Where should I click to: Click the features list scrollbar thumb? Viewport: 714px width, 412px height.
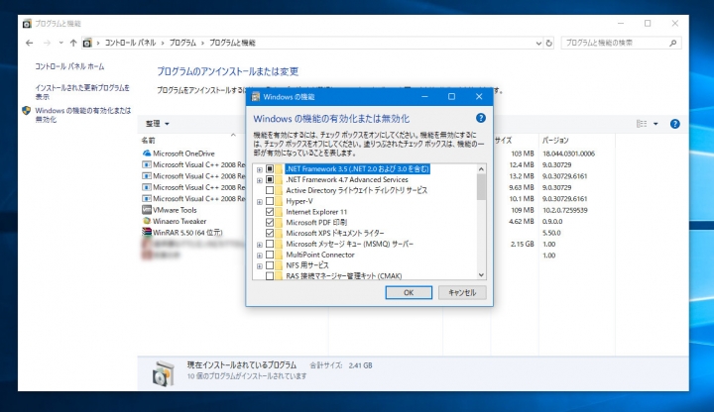(x=481, y=187)
